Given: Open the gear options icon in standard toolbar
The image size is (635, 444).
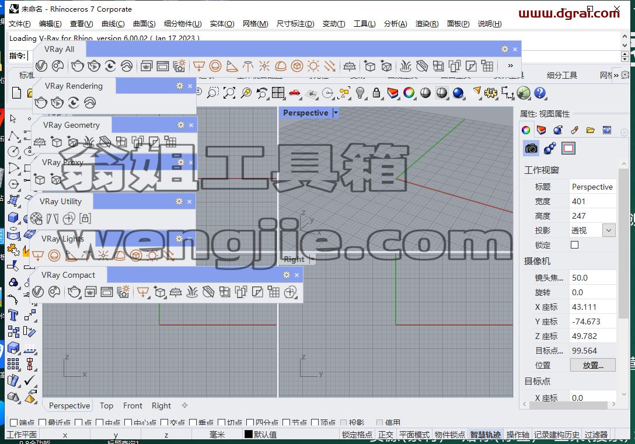Looking at the screenshot, I should pyautogui.click(x=491, y=93).
